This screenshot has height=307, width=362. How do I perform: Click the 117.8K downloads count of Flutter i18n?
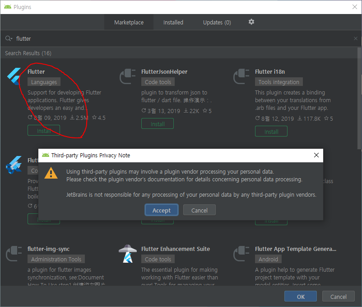[309, 118]
